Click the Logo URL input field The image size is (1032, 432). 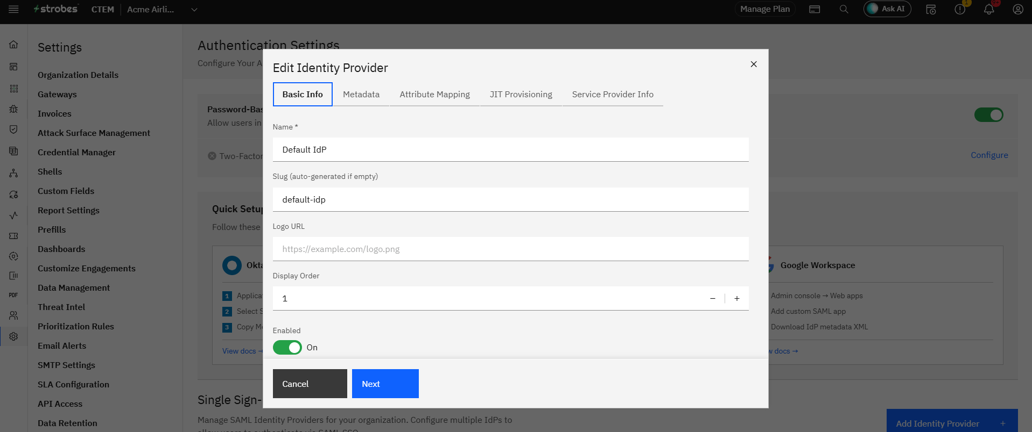pyautogui.click(x=510, y=249)
